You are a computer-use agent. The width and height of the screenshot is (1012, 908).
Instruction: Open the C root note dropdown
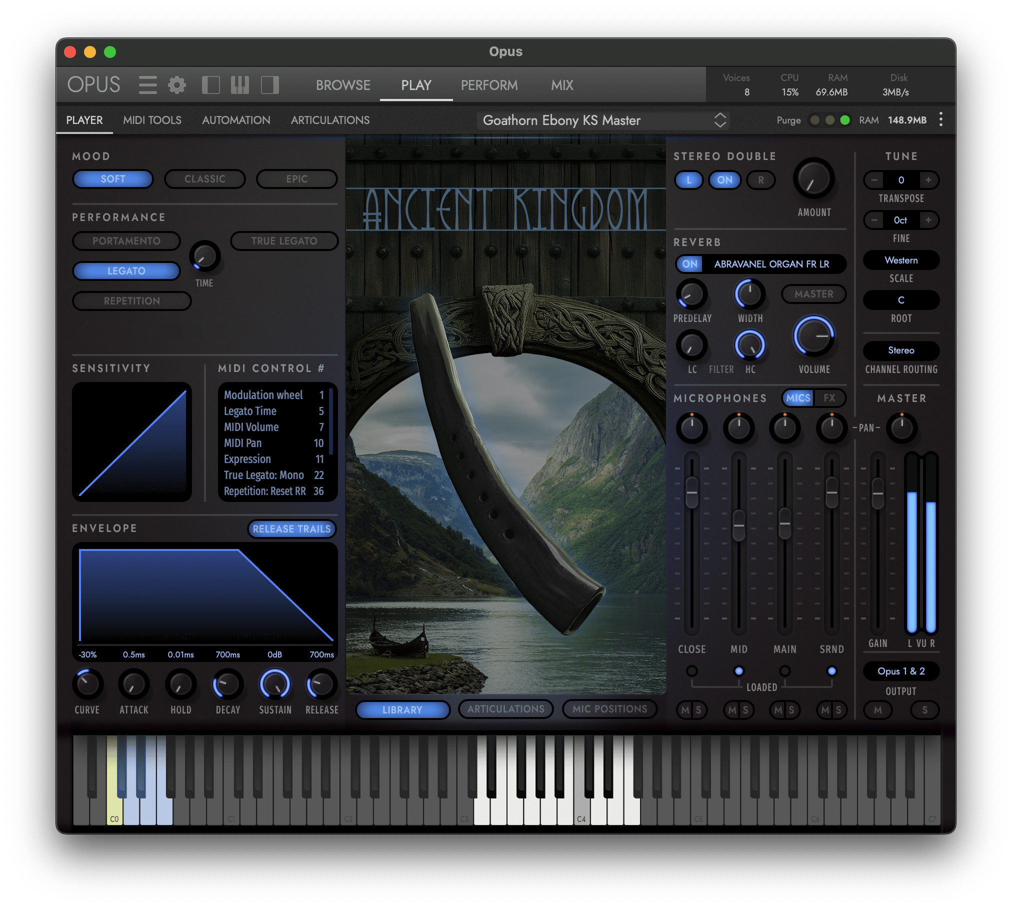[x=901, y=300]
